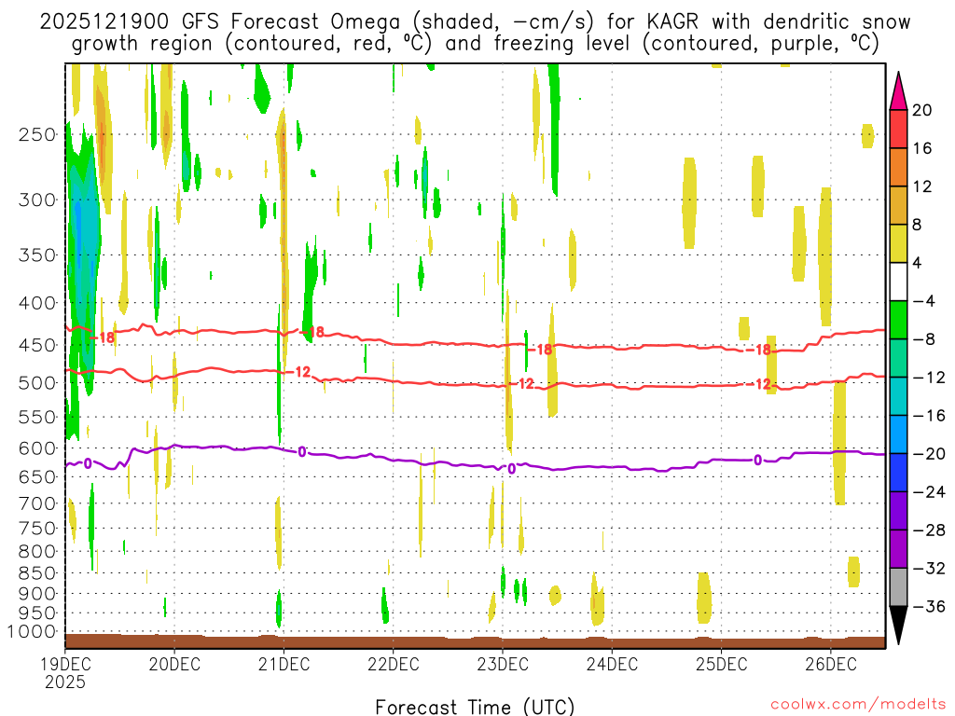The width and height of the screenshot is (955, 716).
Task: Click the purple 0 freezing label past 25DEC
Action: pos(757,461)
